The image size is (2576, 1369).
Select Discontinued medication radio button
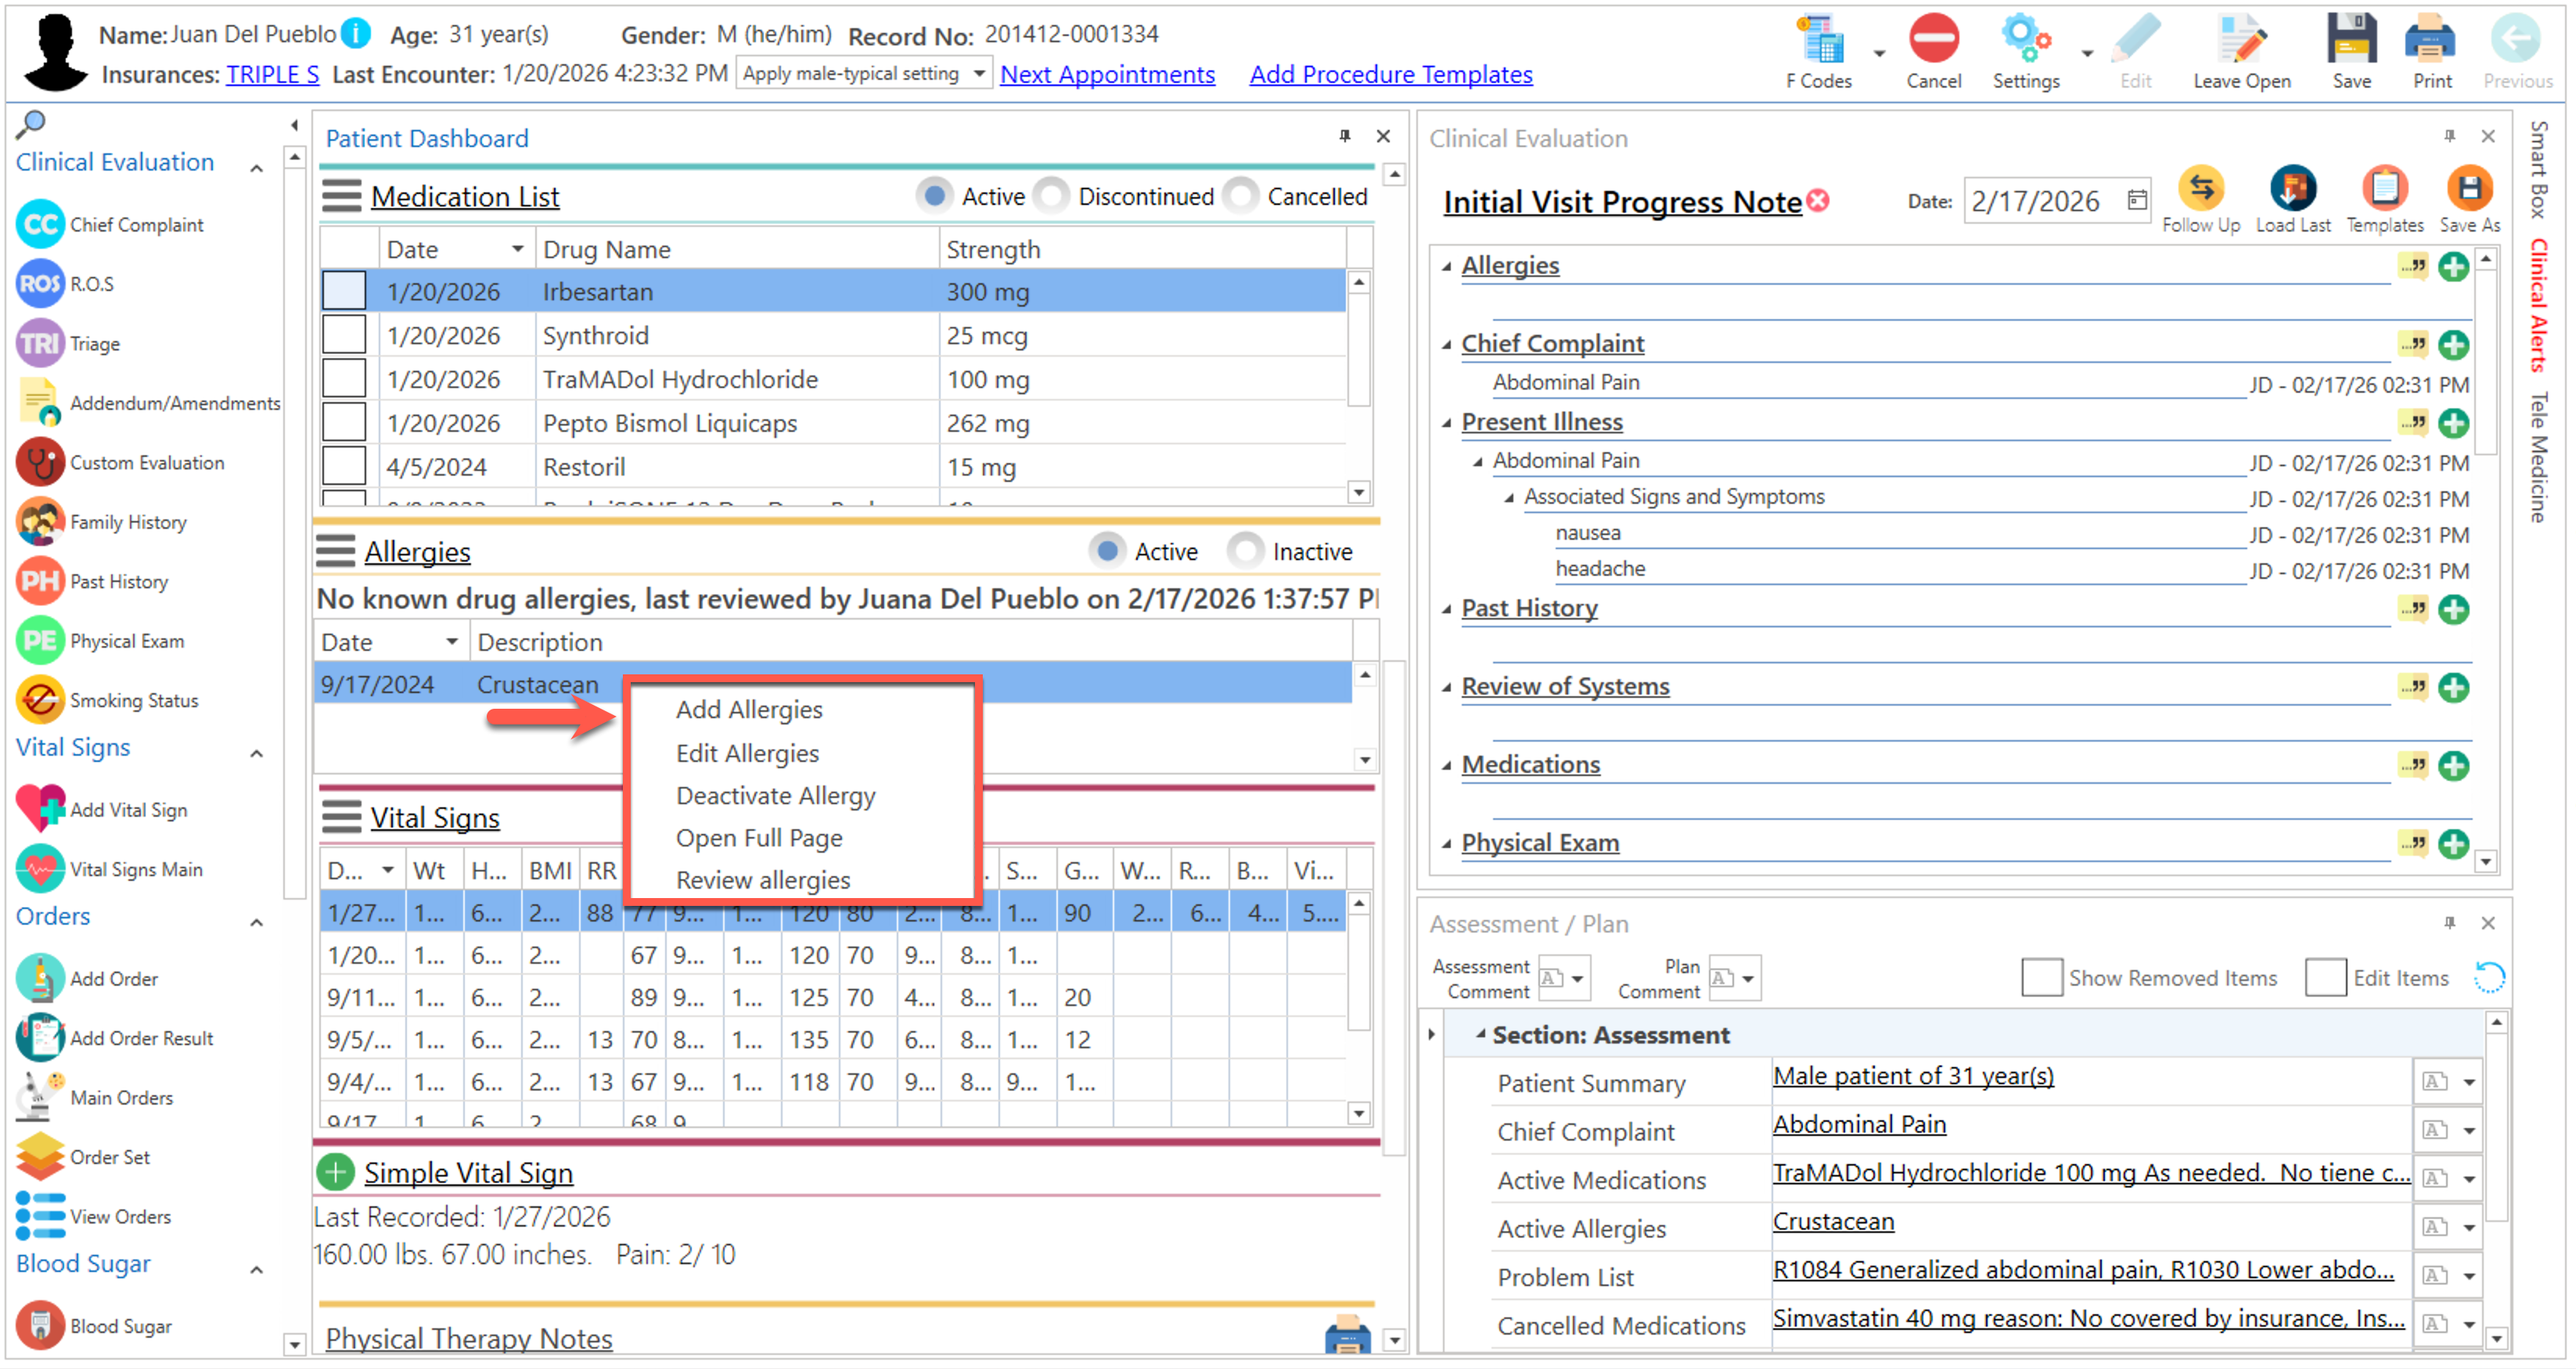tap(1051, 196)
